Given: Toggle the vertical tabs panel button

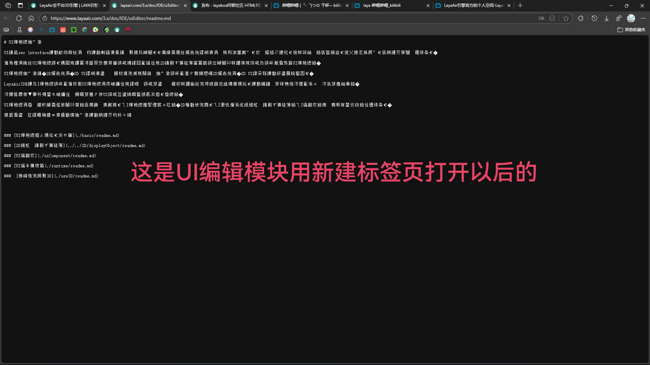Looking at the screenshot, I should click(20, 5).
